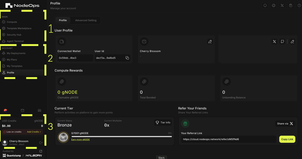This screenshot has height=159, width=302.
Task: Navigate to My Deployments
Action: [16, 53]
